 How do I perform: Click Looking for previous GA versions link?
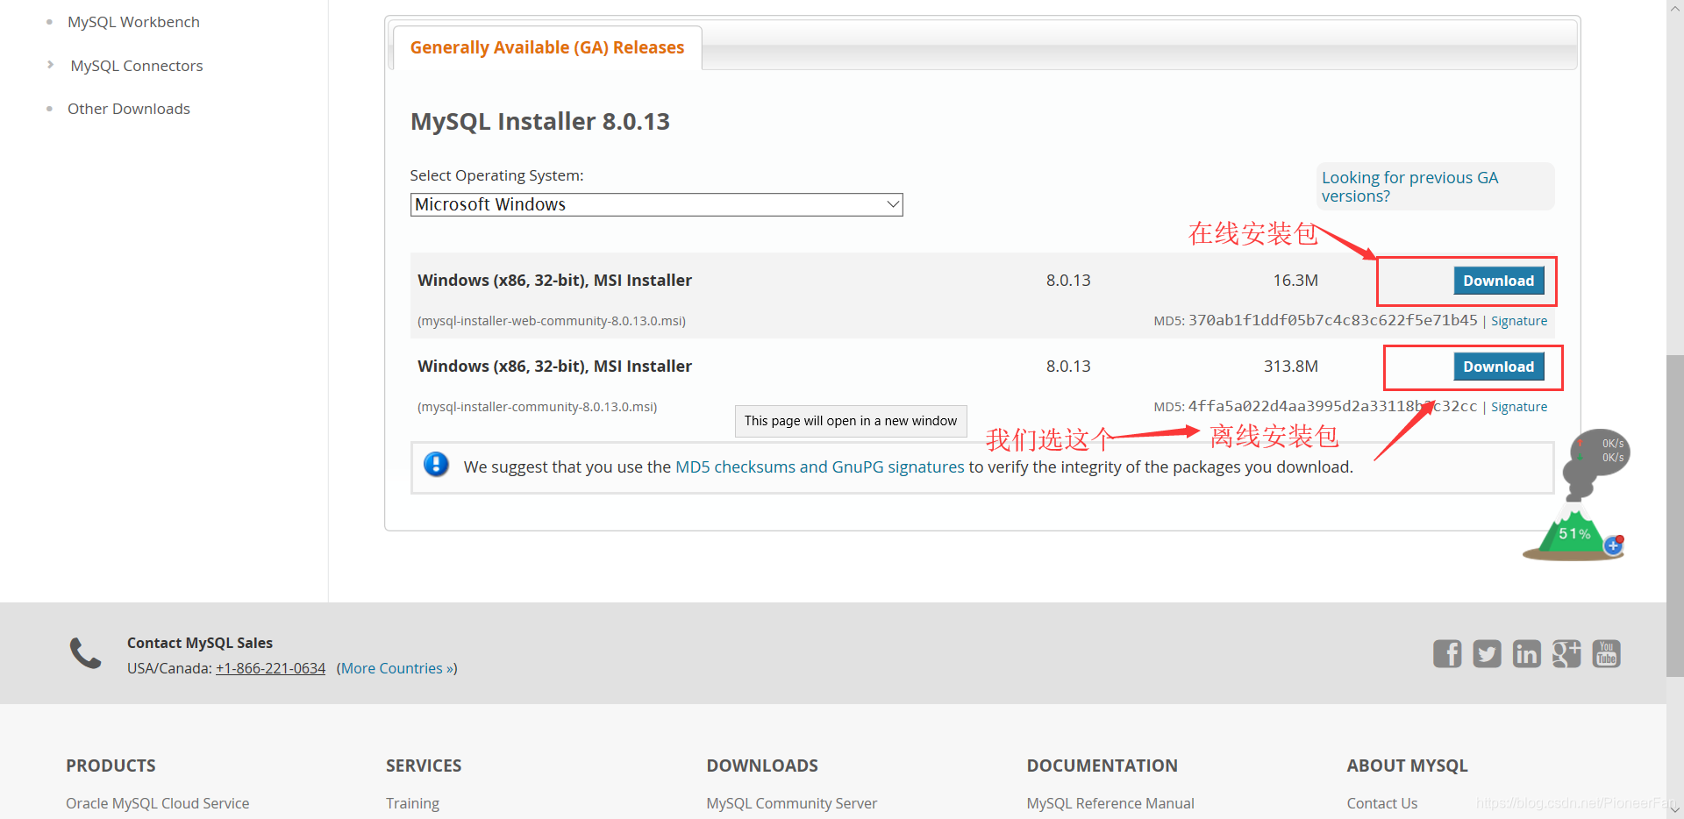click(1409, 187)
